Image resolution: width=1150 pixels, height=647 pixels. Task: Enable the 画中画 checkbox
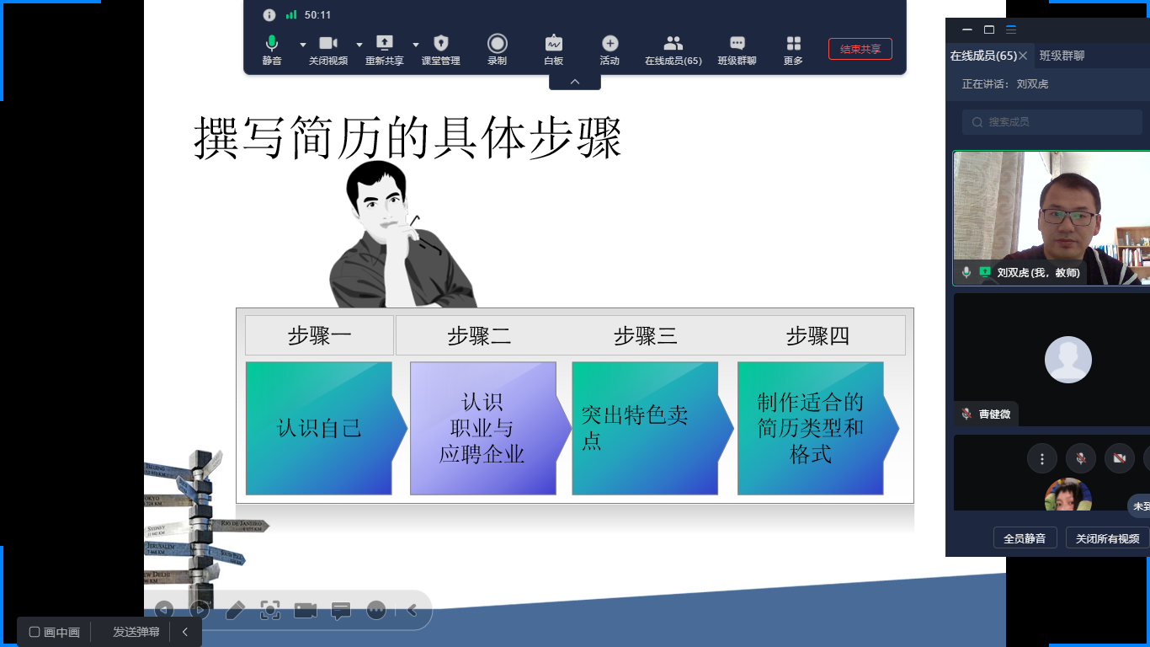[35, 632]
